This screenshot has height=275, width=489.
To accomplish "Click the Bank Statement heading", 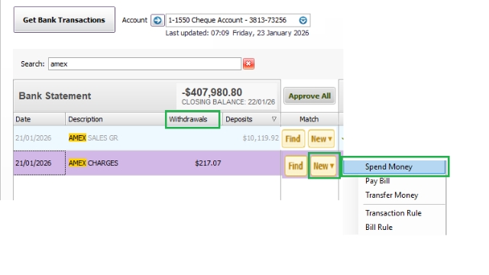I will click(55, 96).
